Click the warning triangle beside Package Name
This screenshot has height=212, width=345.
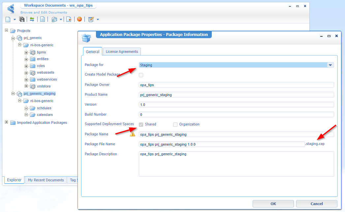(x=133, y=134)
